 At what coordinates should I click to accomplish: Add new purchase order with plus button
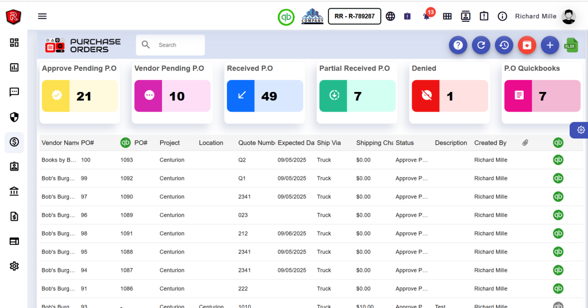[x=550, y=45]
